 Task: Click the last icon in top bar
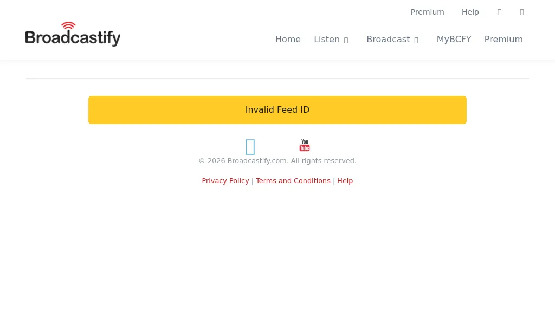click(522, 12)
